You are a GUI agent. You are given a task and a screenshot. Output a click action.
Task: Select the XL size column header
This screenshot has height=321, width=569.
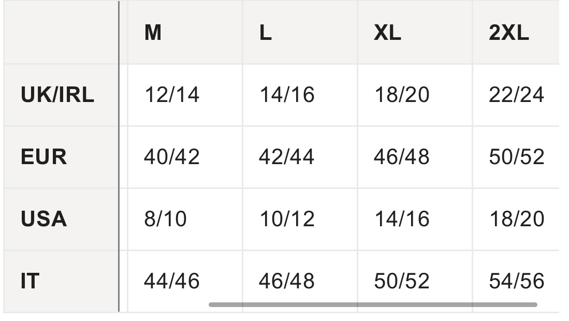pos(415,33)
